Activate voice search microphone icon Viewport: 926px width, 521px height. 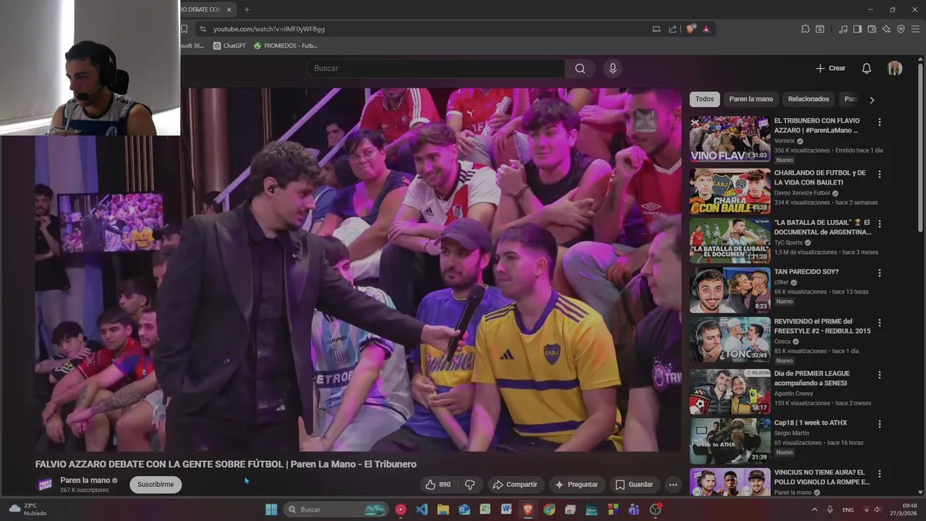pos(613,68)
